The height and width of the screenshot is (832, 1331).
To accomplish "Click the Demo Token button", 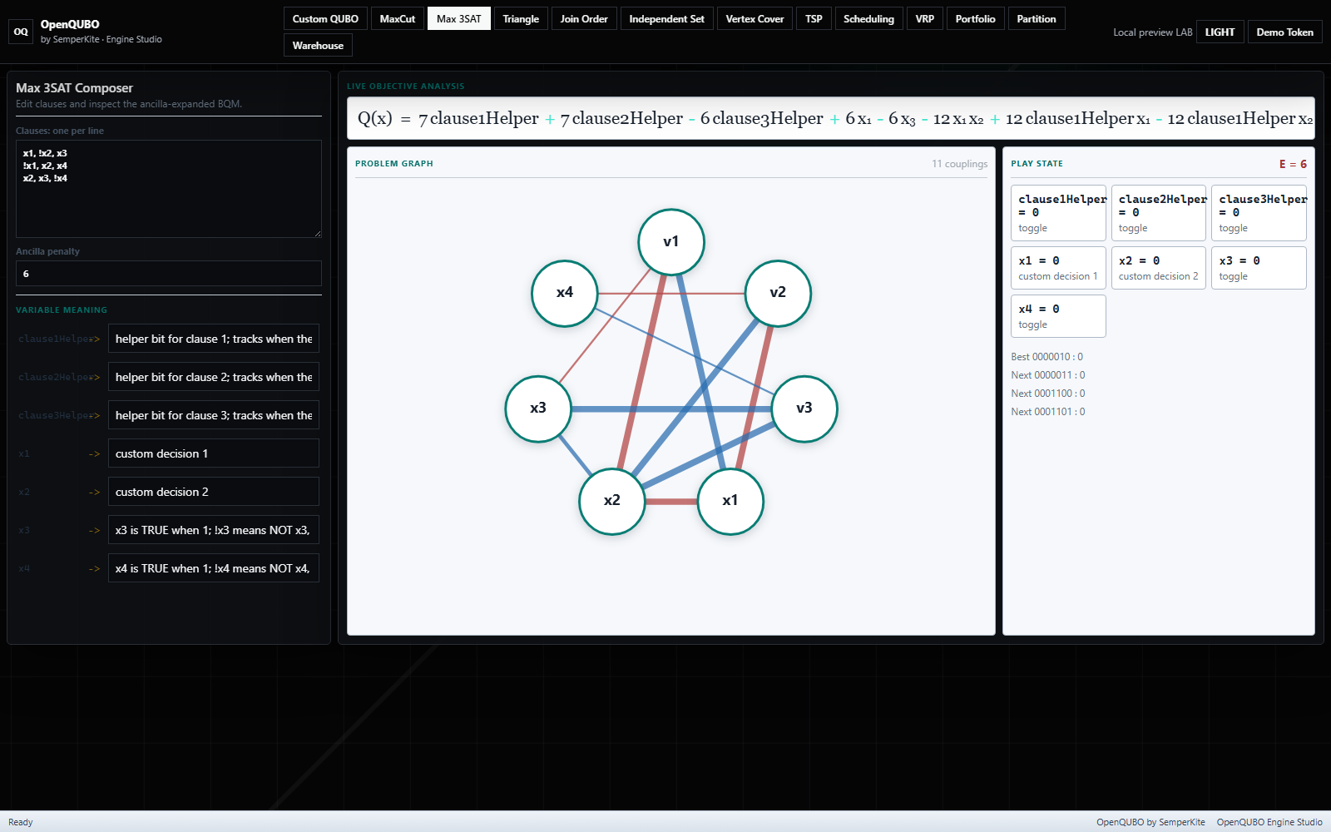I will (1284, 32).
